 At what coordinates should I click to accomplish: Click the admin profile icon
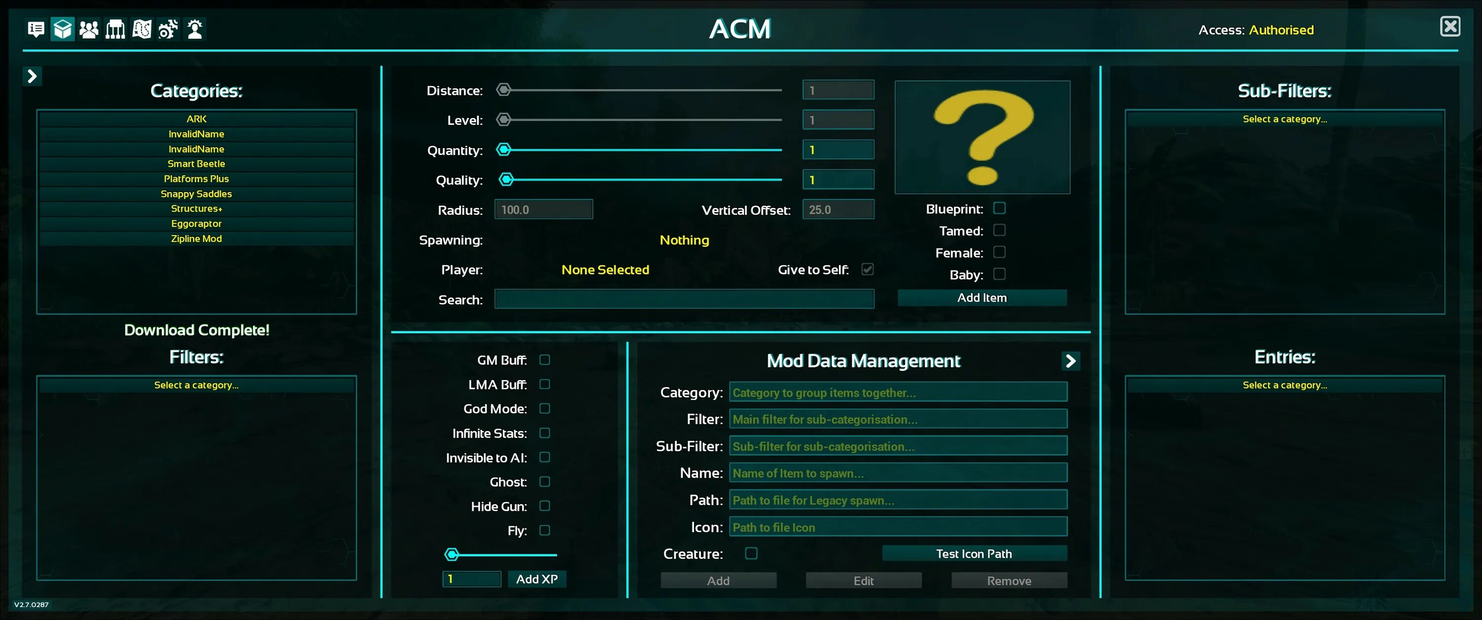pos(195,29)
